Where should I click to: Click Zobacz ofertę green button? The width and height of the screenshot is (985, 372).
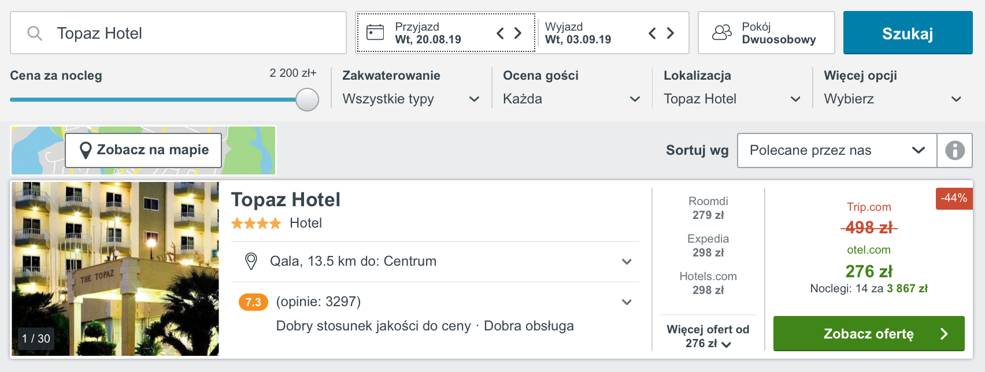[869, 333]
